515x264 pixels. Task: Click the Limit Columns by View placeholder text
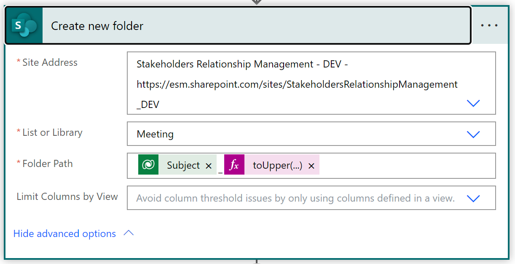click(x=295, y=198)
